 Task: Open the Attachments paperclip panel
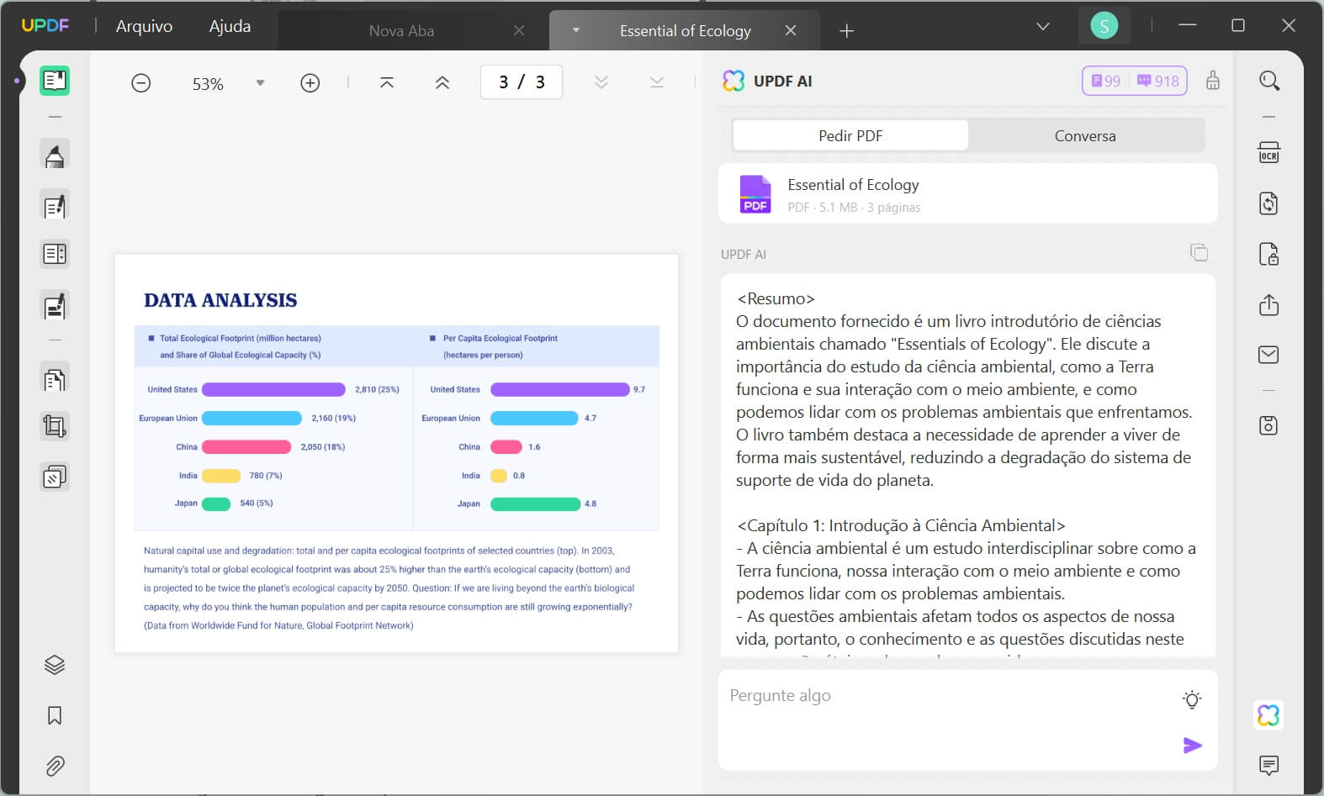point(55,766)
